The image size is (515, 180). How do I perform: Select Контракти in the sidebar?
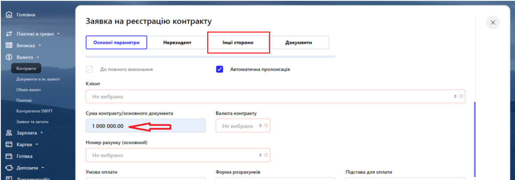[x=26, y=68]
